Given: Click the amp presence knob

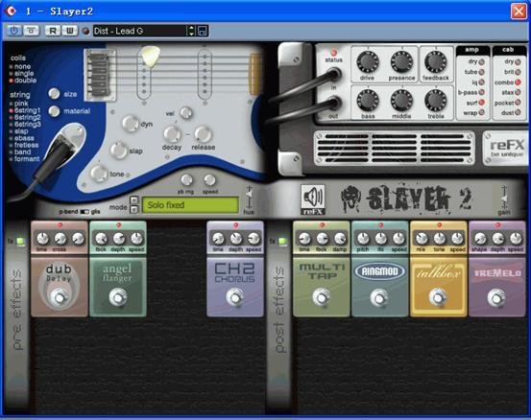Looking at the screenshot, I should 401,61.
